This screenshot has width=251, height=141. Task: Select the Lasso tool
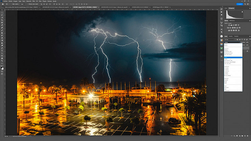[2, 15]
